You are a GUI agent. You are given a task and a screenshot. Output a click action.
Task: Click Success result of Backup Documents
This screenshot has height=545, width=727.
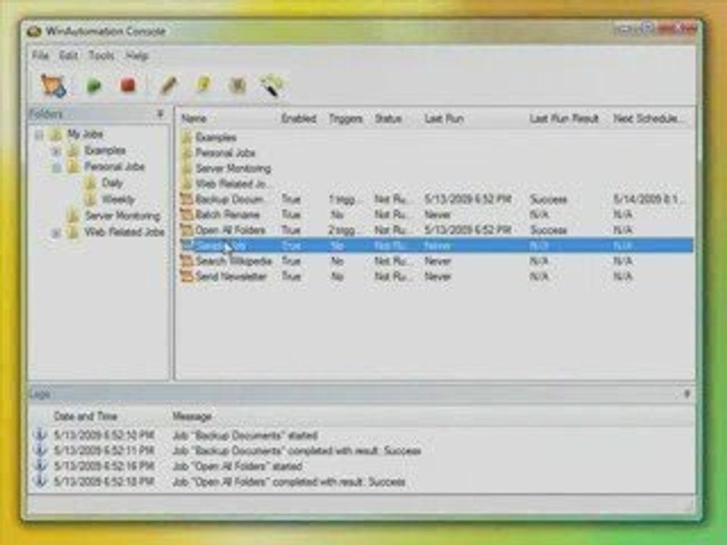[x=548, y=200]
